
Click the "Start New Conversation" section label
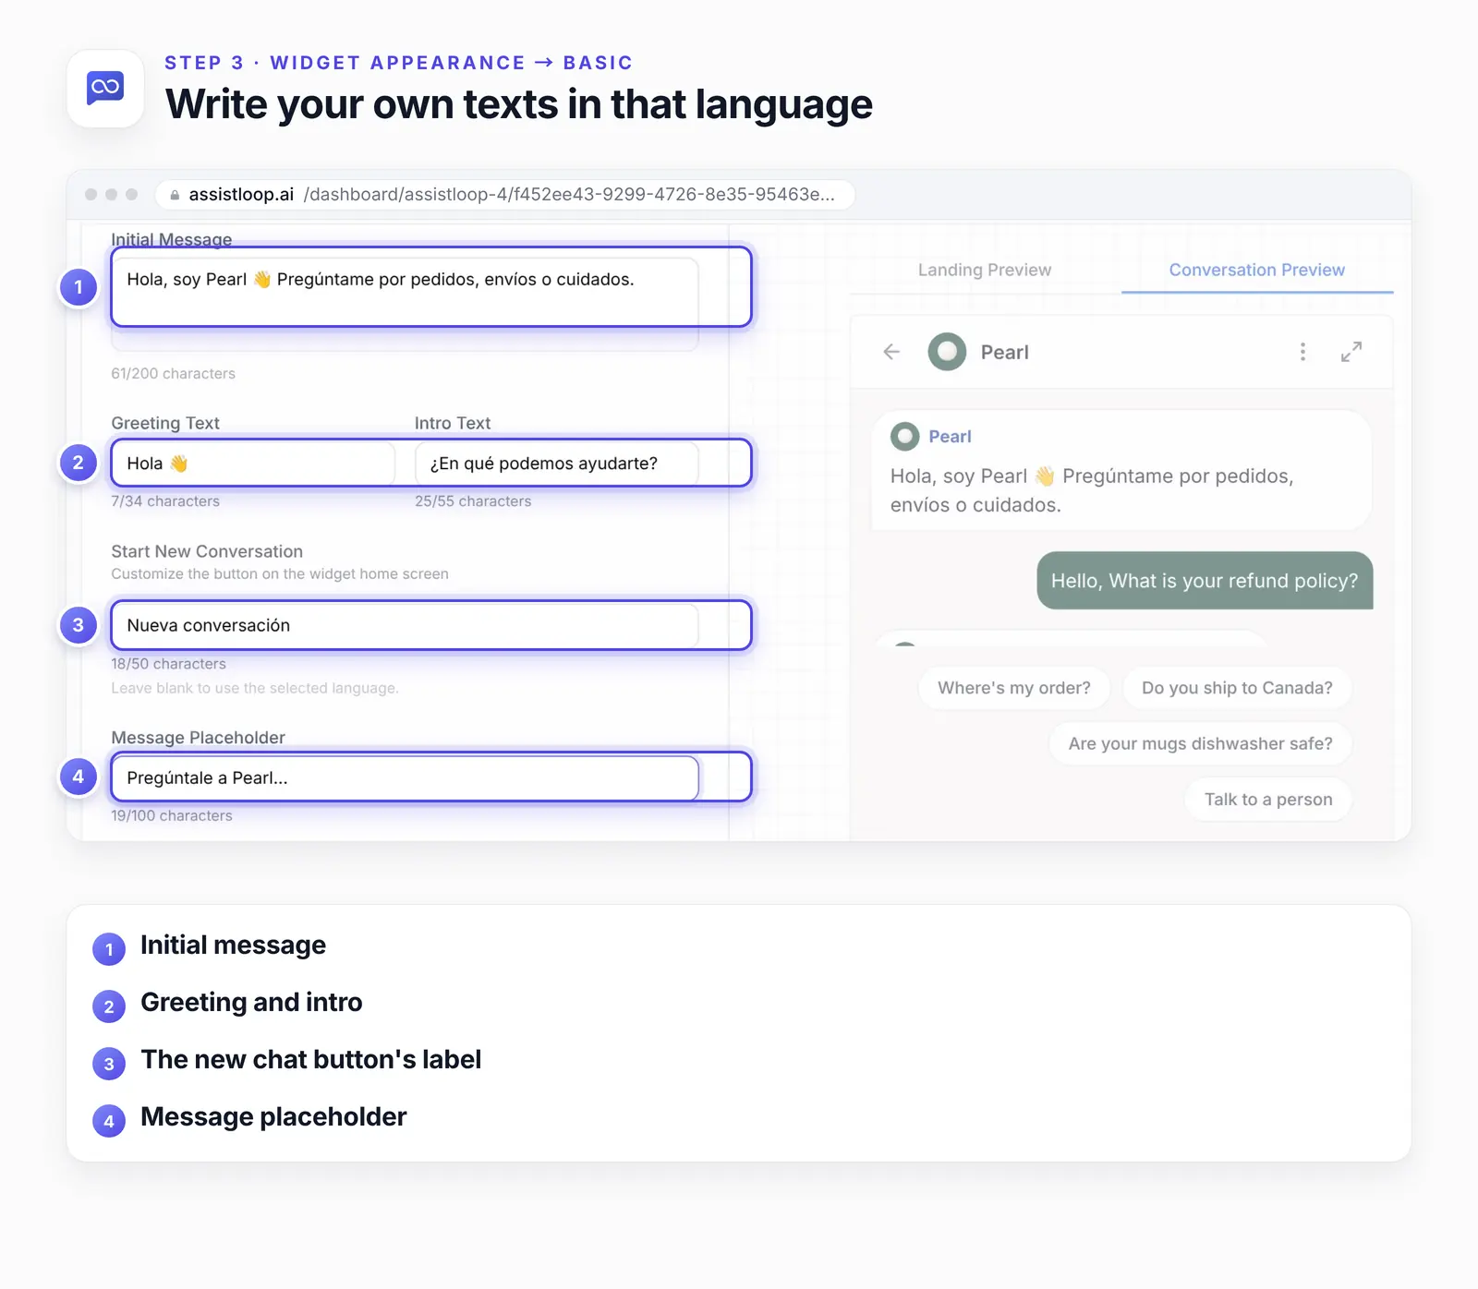207,551
